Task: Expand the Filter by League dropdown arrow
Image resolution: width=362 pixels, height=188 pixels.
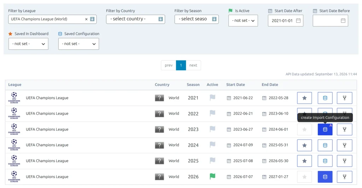Action: tap(92, 19)
